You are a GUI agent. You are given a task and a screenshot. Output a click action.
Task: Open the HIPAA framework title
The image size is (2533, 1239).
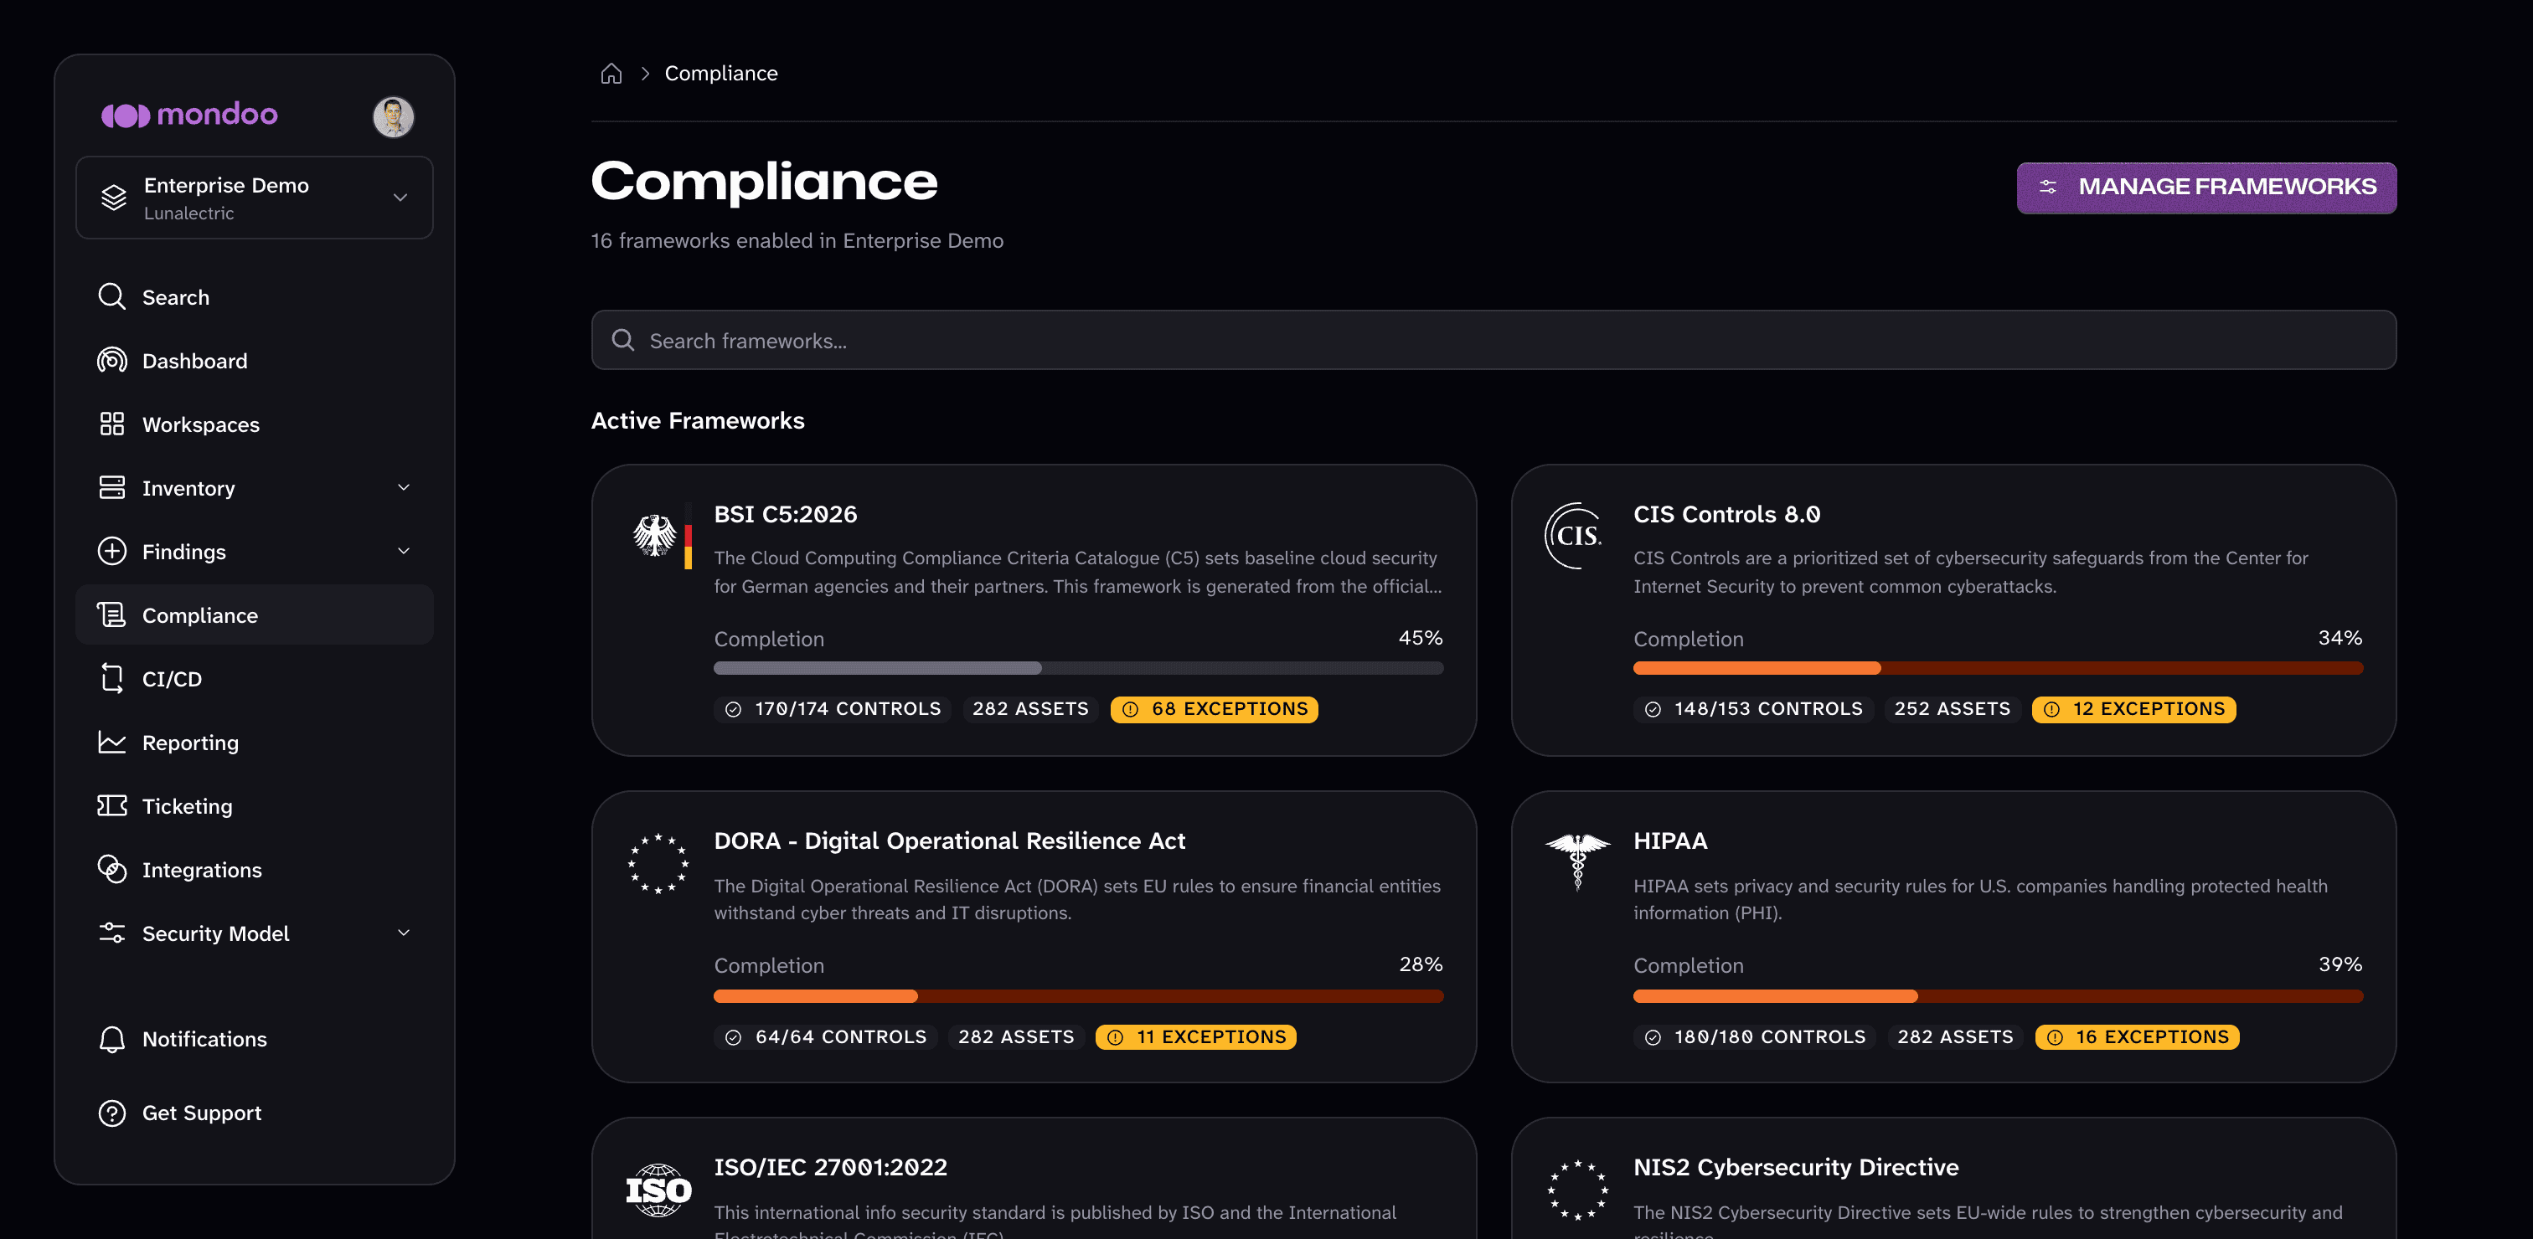[1669, 841]
